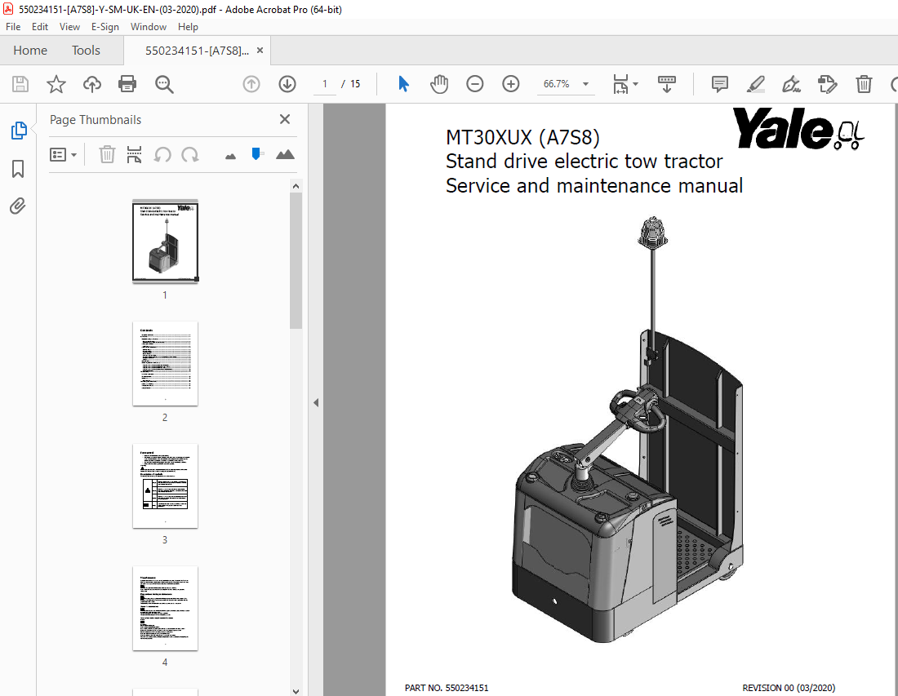Activate the Hand pan tool
Image resolution: width=898 pixels, height=696 pixels.
coord(439,84)
